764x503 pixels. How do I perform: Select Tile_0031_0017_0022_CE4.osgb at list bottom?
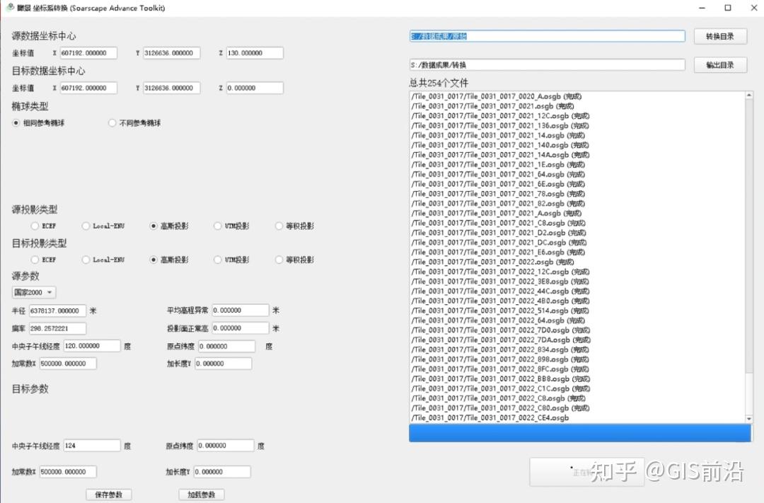point(495,417)
